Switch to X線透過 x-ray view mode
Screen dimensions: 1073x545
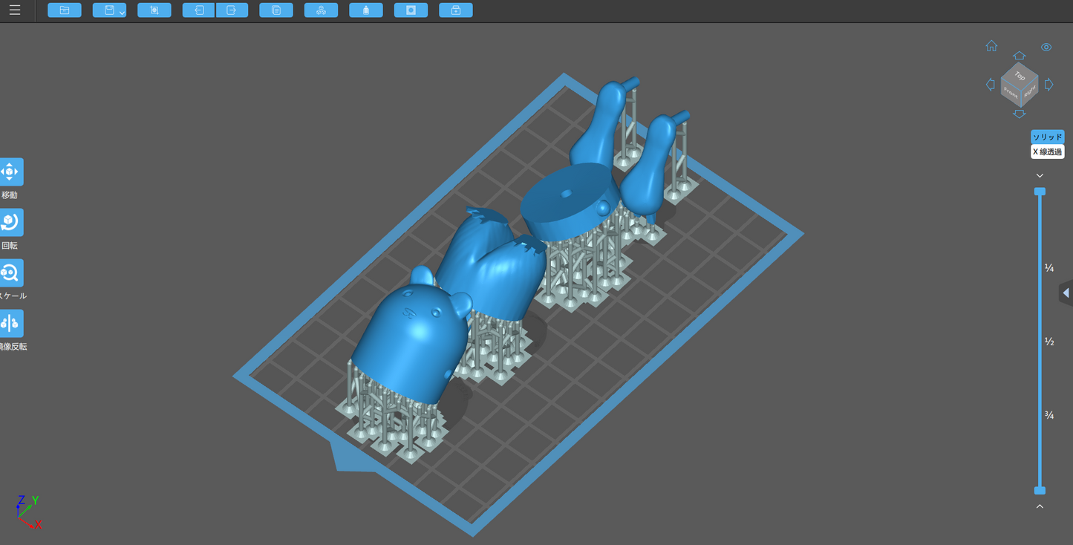point(1048,151)
